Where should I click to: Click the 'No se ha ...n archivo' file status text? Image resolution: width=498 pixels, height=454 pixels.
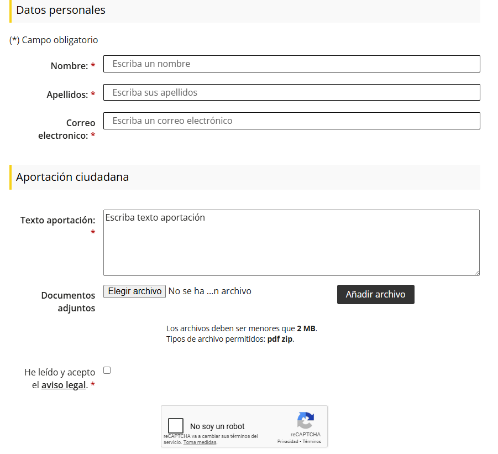[x=209, y=291]
